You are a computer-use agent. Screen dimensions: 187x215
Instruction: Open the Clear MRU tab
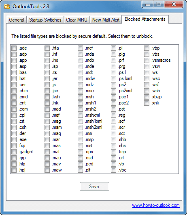click(x=76, y=20)
